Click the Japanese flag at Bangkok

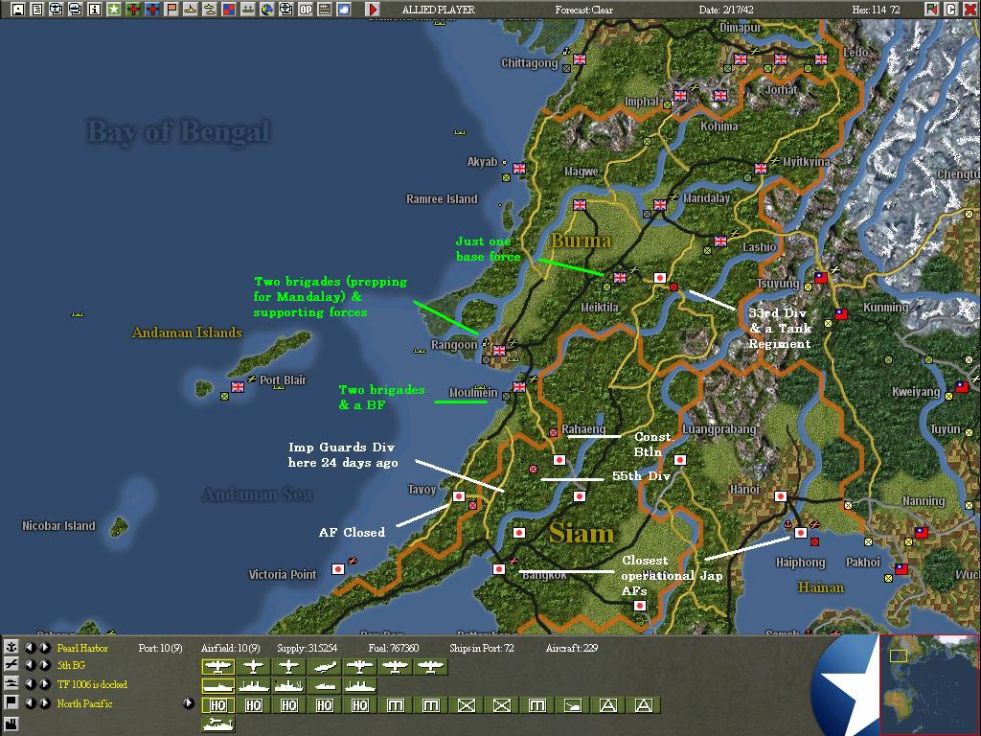498,569
